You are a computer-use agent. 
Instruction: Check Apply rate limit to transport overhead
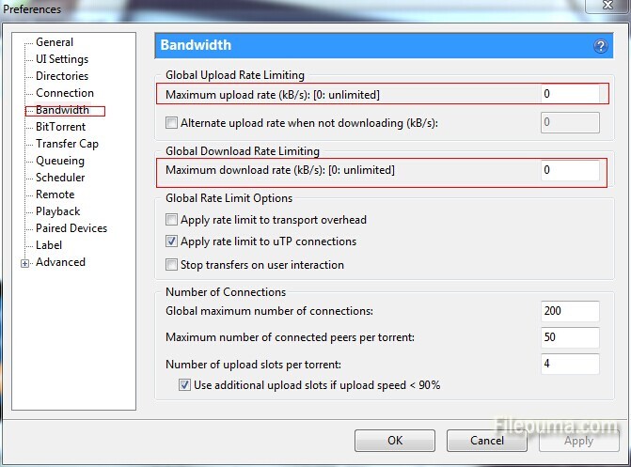click(x=171, y=220)
